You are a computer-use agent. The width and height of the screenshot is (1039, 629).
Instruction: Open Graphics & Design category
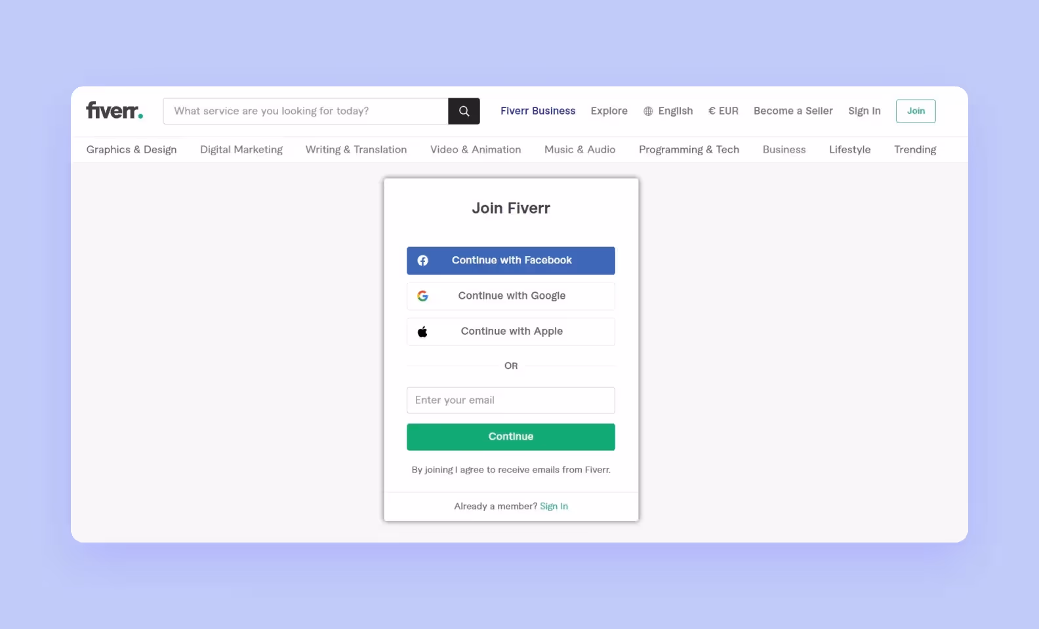tap(132, 149)
